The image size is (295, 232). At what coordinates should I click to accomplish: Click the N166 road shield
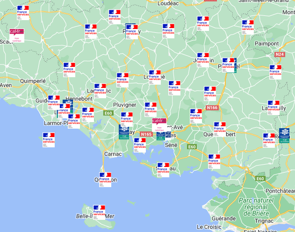pos(212,108)
